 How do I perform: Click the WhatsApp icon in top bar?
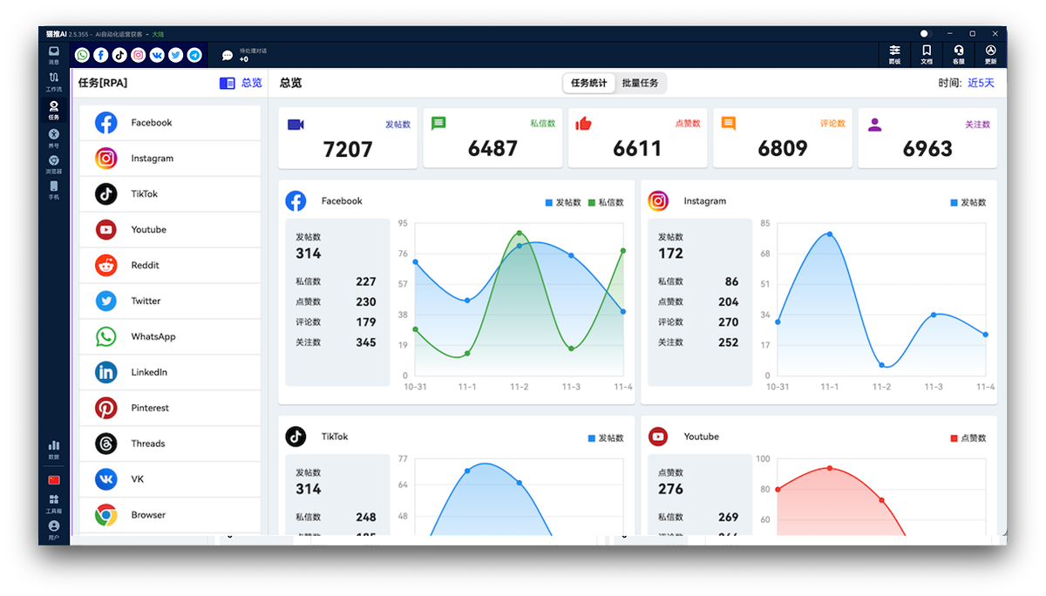(82, 55)
